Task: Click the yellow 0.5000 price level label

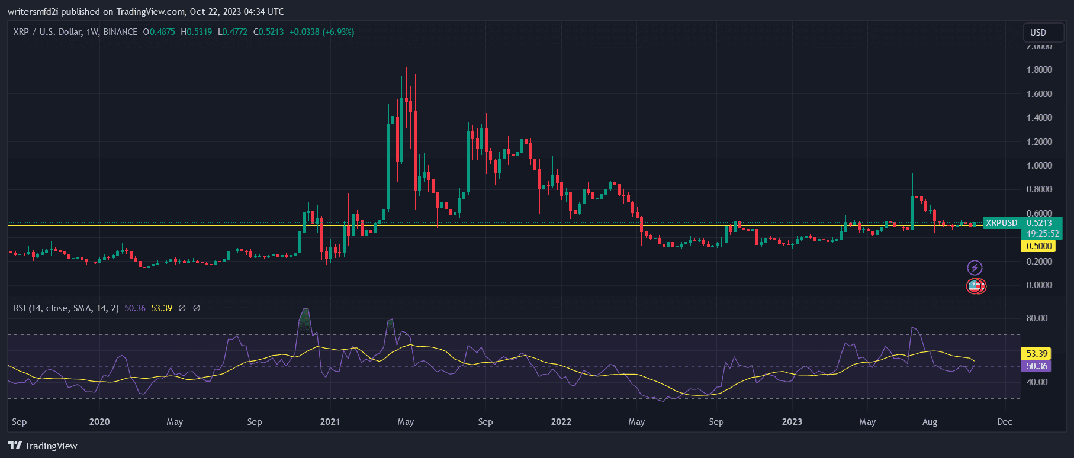Action: pyautogui.click(x=1038, y=246)
